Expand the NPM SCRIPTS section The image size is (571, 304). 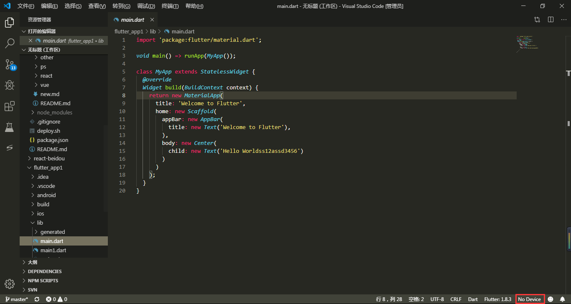(43, 281)
